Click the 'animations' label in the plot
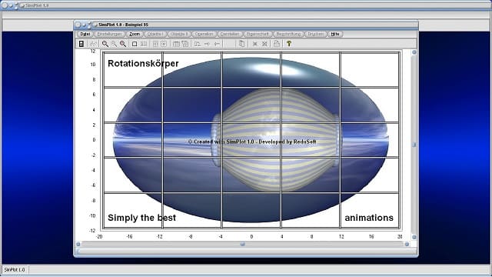 [369, 218]
